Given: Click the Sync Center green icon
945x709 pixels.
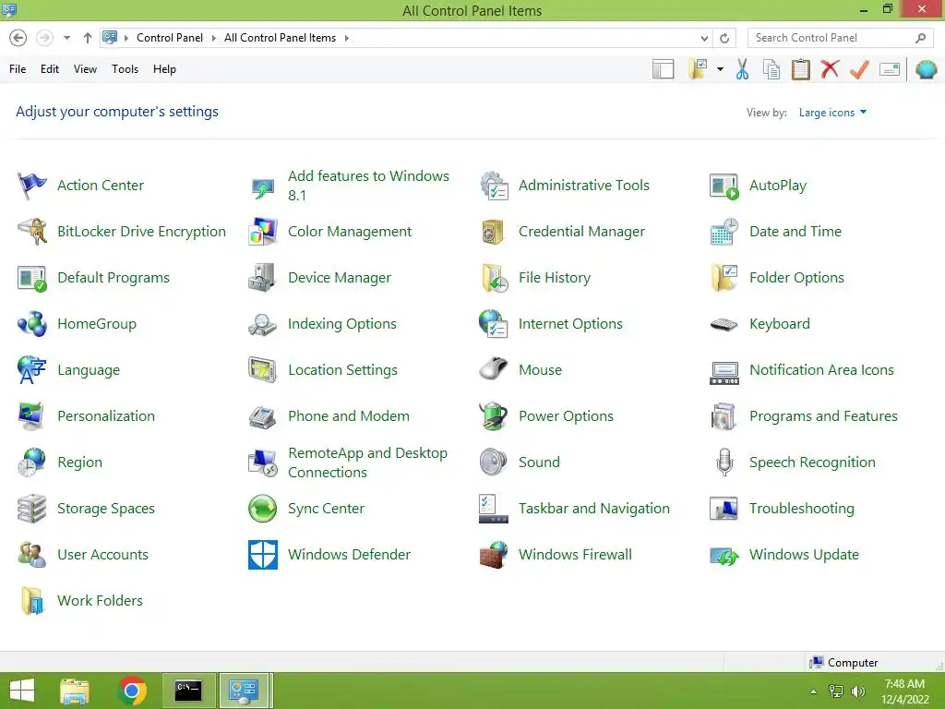Looking at the screenshot, I should click(263, 509).
